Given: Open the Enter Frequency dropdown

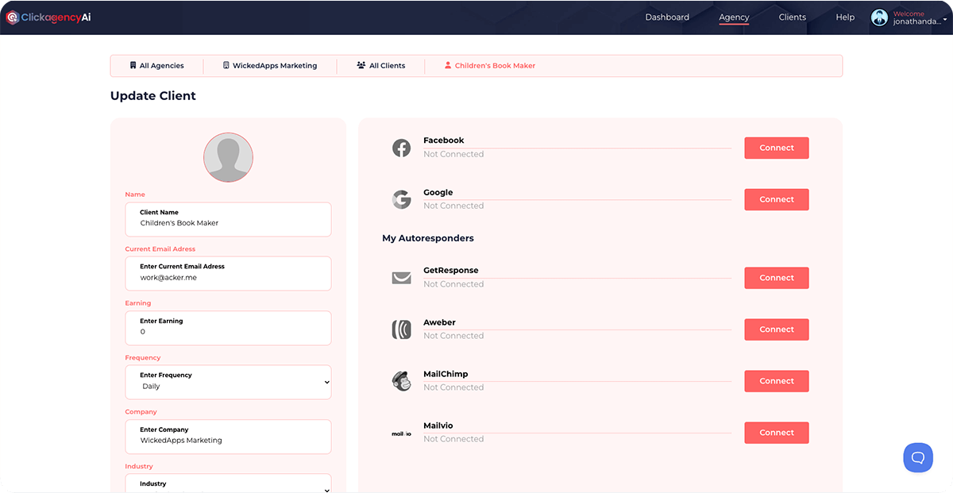Looking at the screenshot, I should (228, 382).
